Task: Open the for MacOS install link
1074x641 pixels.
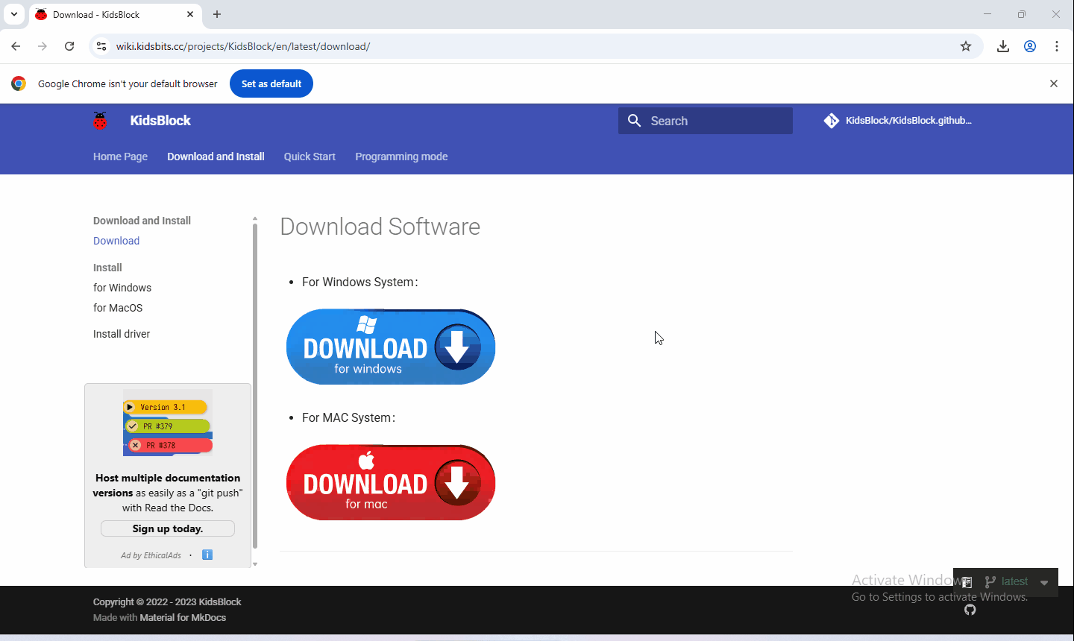Action: click(118, 308)
